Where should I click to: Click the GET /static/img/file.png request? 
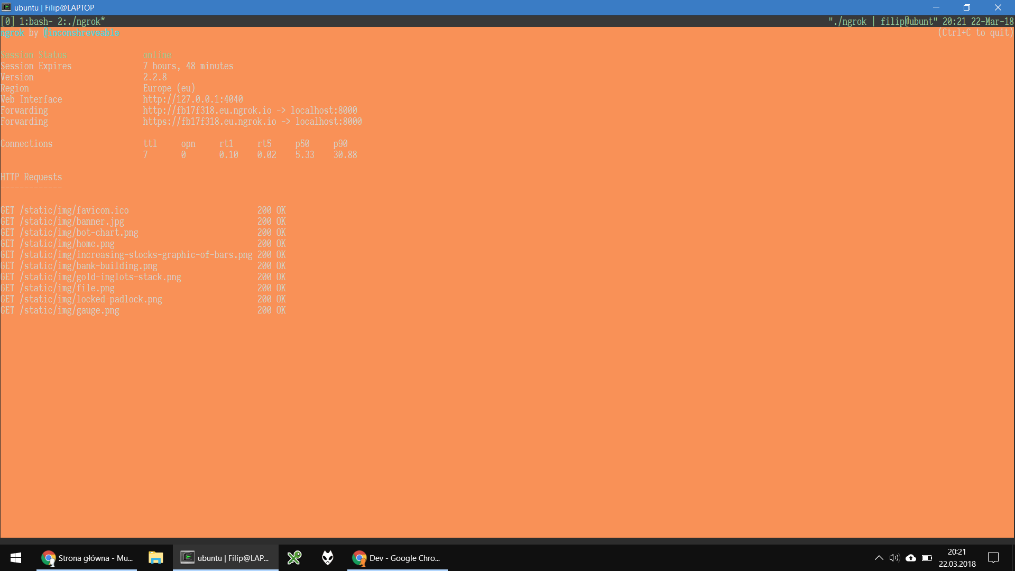click(143, 288)
